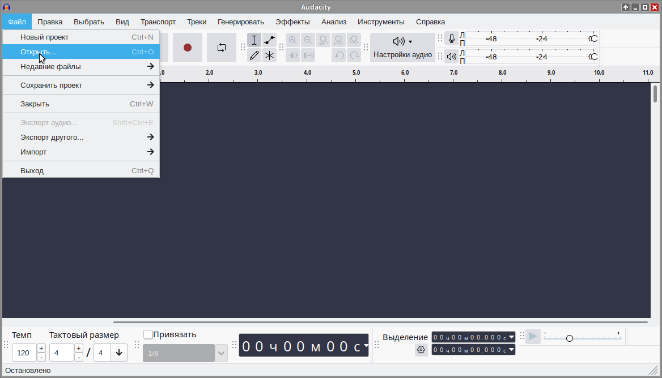
Task: Decrease tempo with minus stepper
Action: click(41, 358)
